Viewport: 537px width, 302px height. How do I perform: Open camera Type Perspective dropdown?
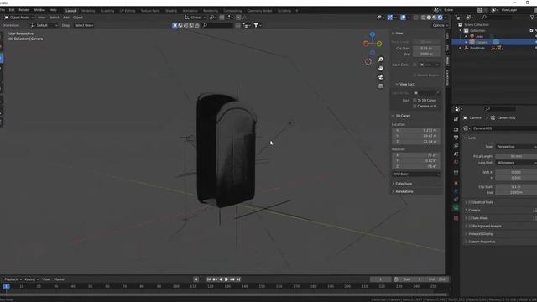(x=516, y=147)
